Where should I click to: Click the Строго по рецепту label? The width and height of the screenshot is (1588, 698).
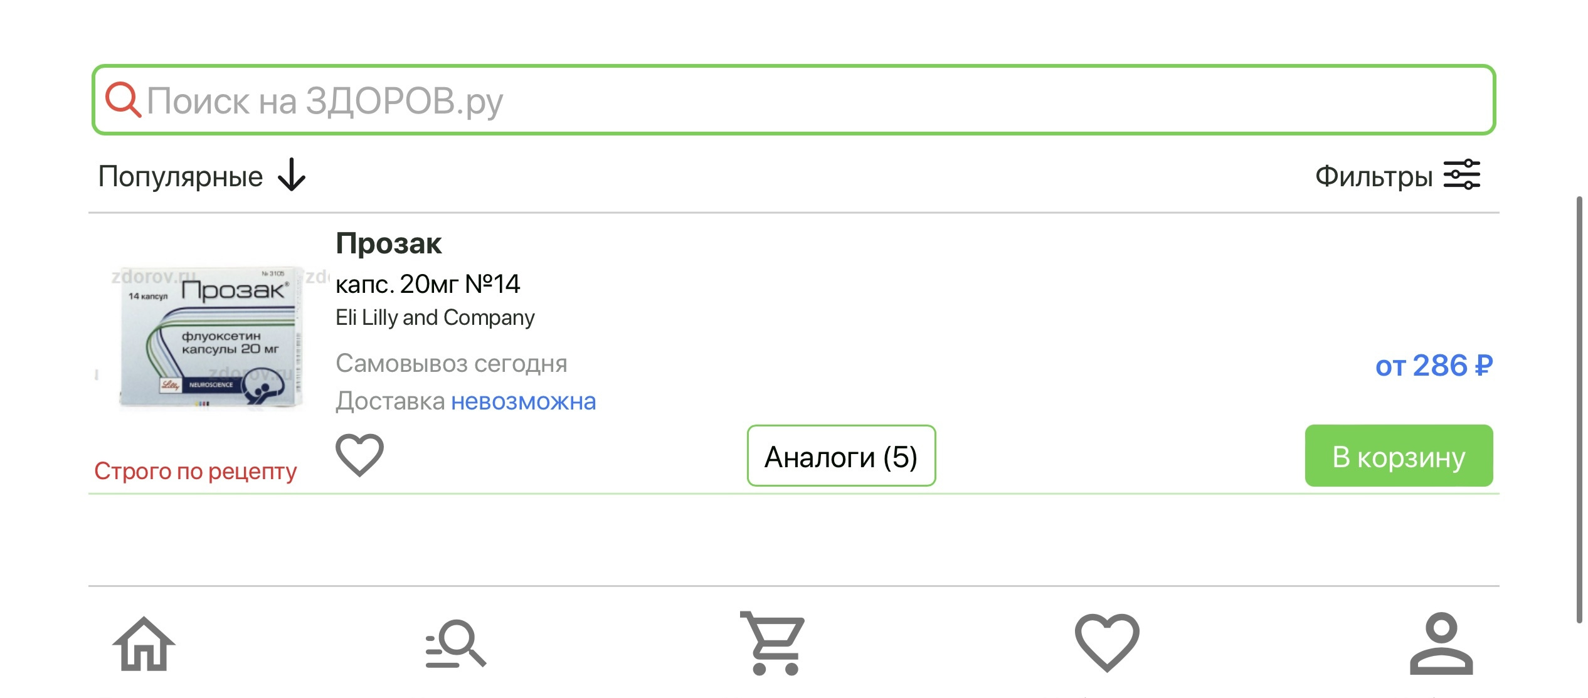click(196, 471)
